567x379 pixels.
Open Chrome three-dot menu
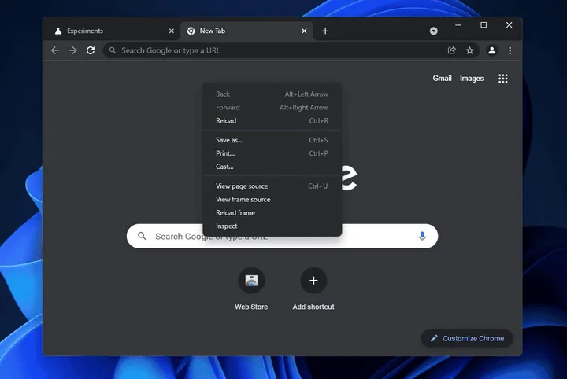pos(510,50)
